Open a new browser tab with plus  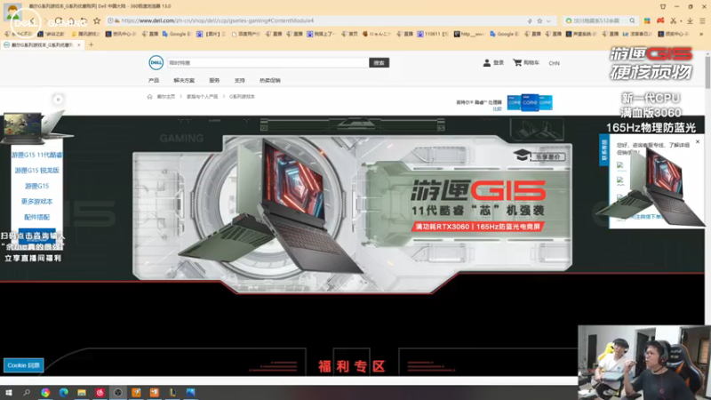pos(92,45)
